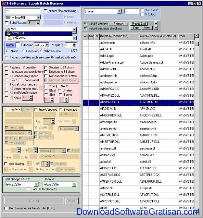Increase Kill chars count
The height and width of the screenshot is (218, 203).
click(x=31, y=96)
